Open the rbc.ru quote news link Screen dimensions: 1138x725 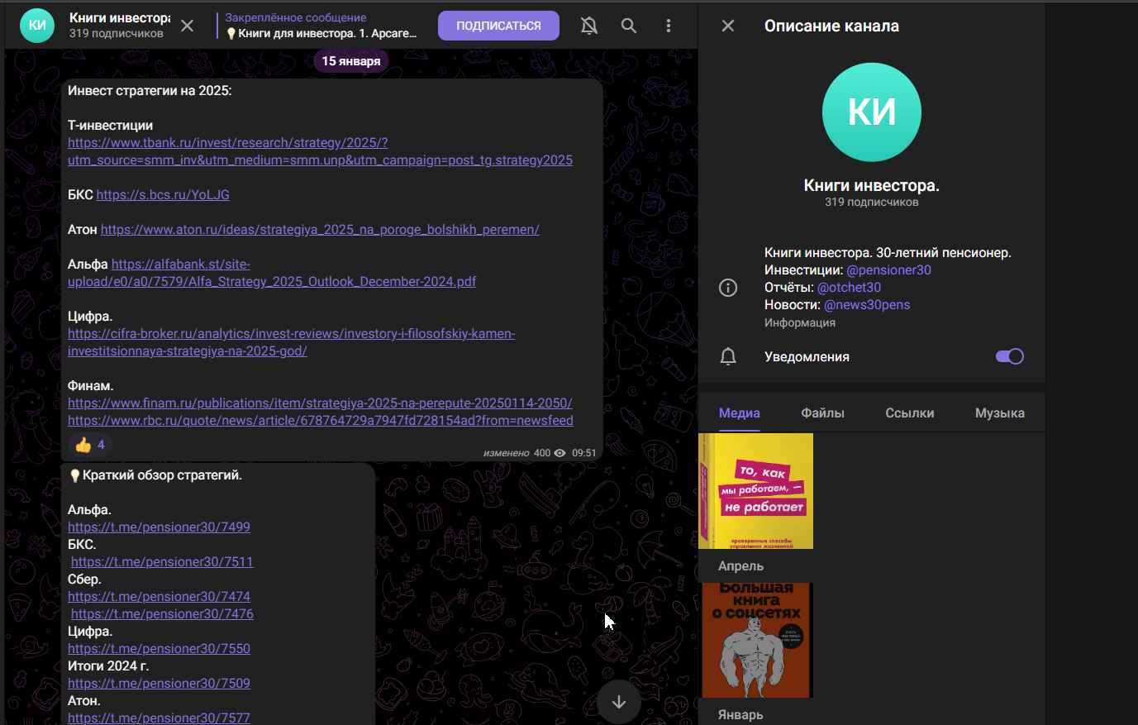(321, 421)
